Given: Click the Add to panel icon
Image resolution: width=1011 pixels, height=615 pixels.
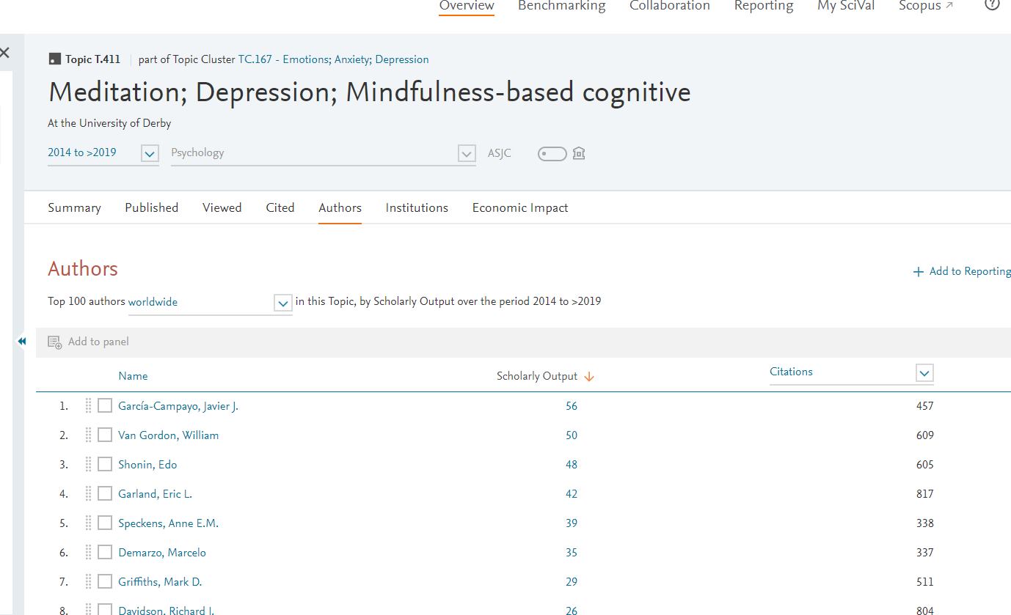Looking at the screenshot, I should coord(55,342).
